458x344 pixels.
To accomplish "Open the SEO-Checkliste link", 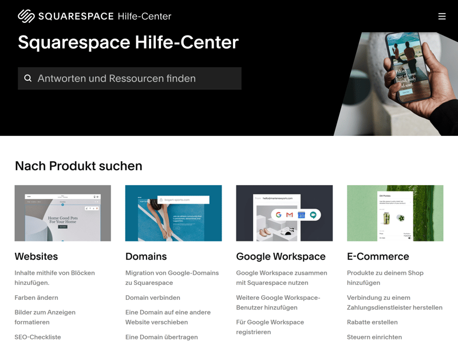I will pos(38,337).
